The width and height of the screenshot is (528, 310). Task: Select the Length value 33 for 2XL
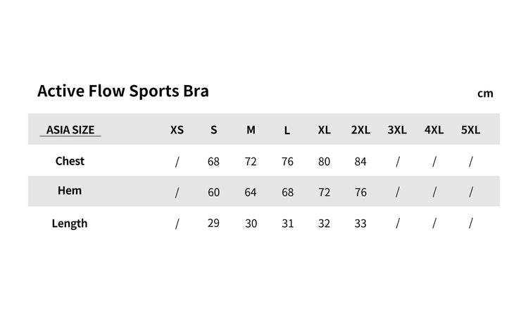pyautogui.click(x=360, y=224)
